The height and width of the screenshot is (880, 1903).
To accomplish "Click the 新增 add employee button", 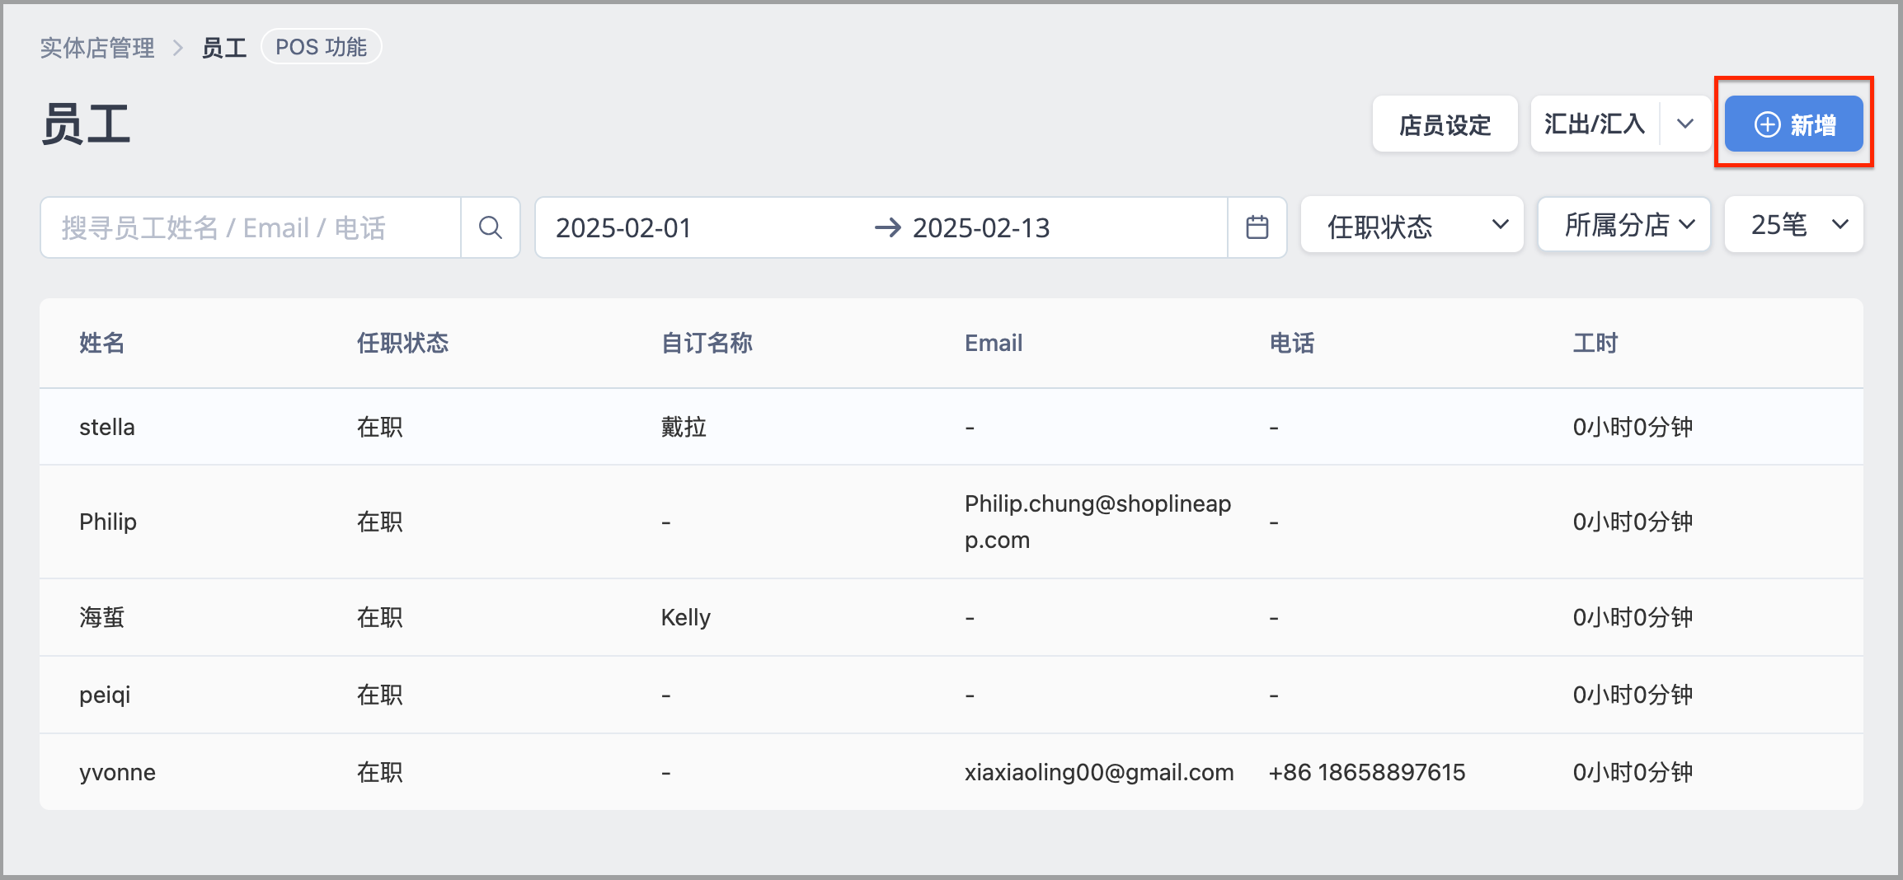I will 1793,124.
